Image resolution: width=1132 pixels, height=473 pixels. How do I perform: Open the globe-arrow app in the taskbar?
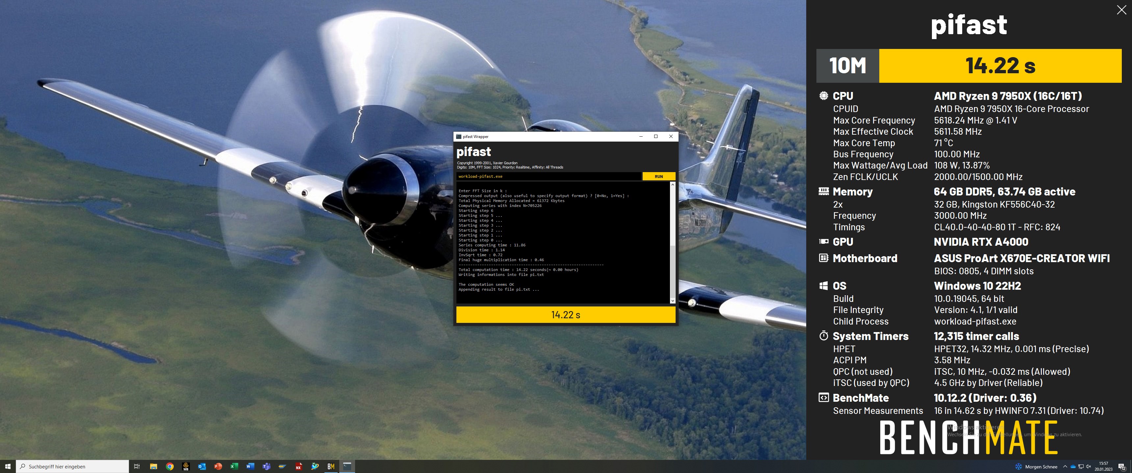pyautogui.click(x=315, y=466)
